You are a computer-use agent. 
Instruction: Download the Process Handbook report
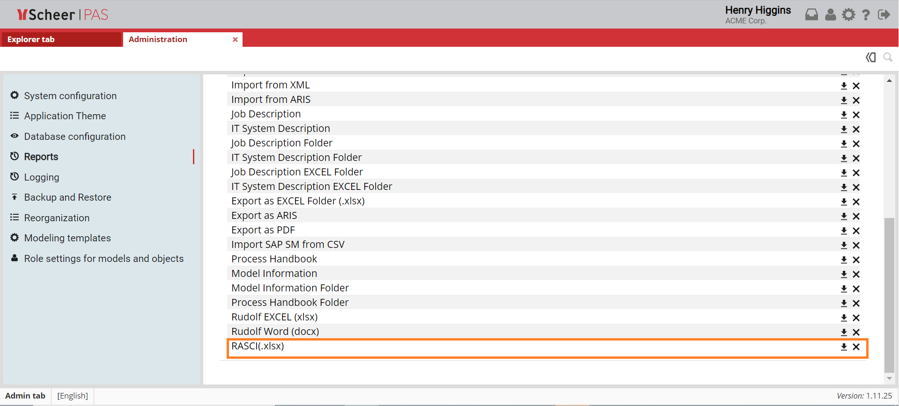pos(844,260)
